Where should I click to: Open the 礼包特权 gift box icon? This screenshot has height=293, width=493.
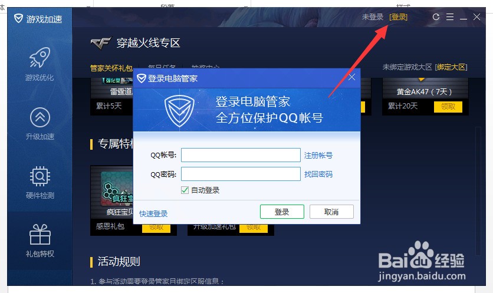click(40, 235)
